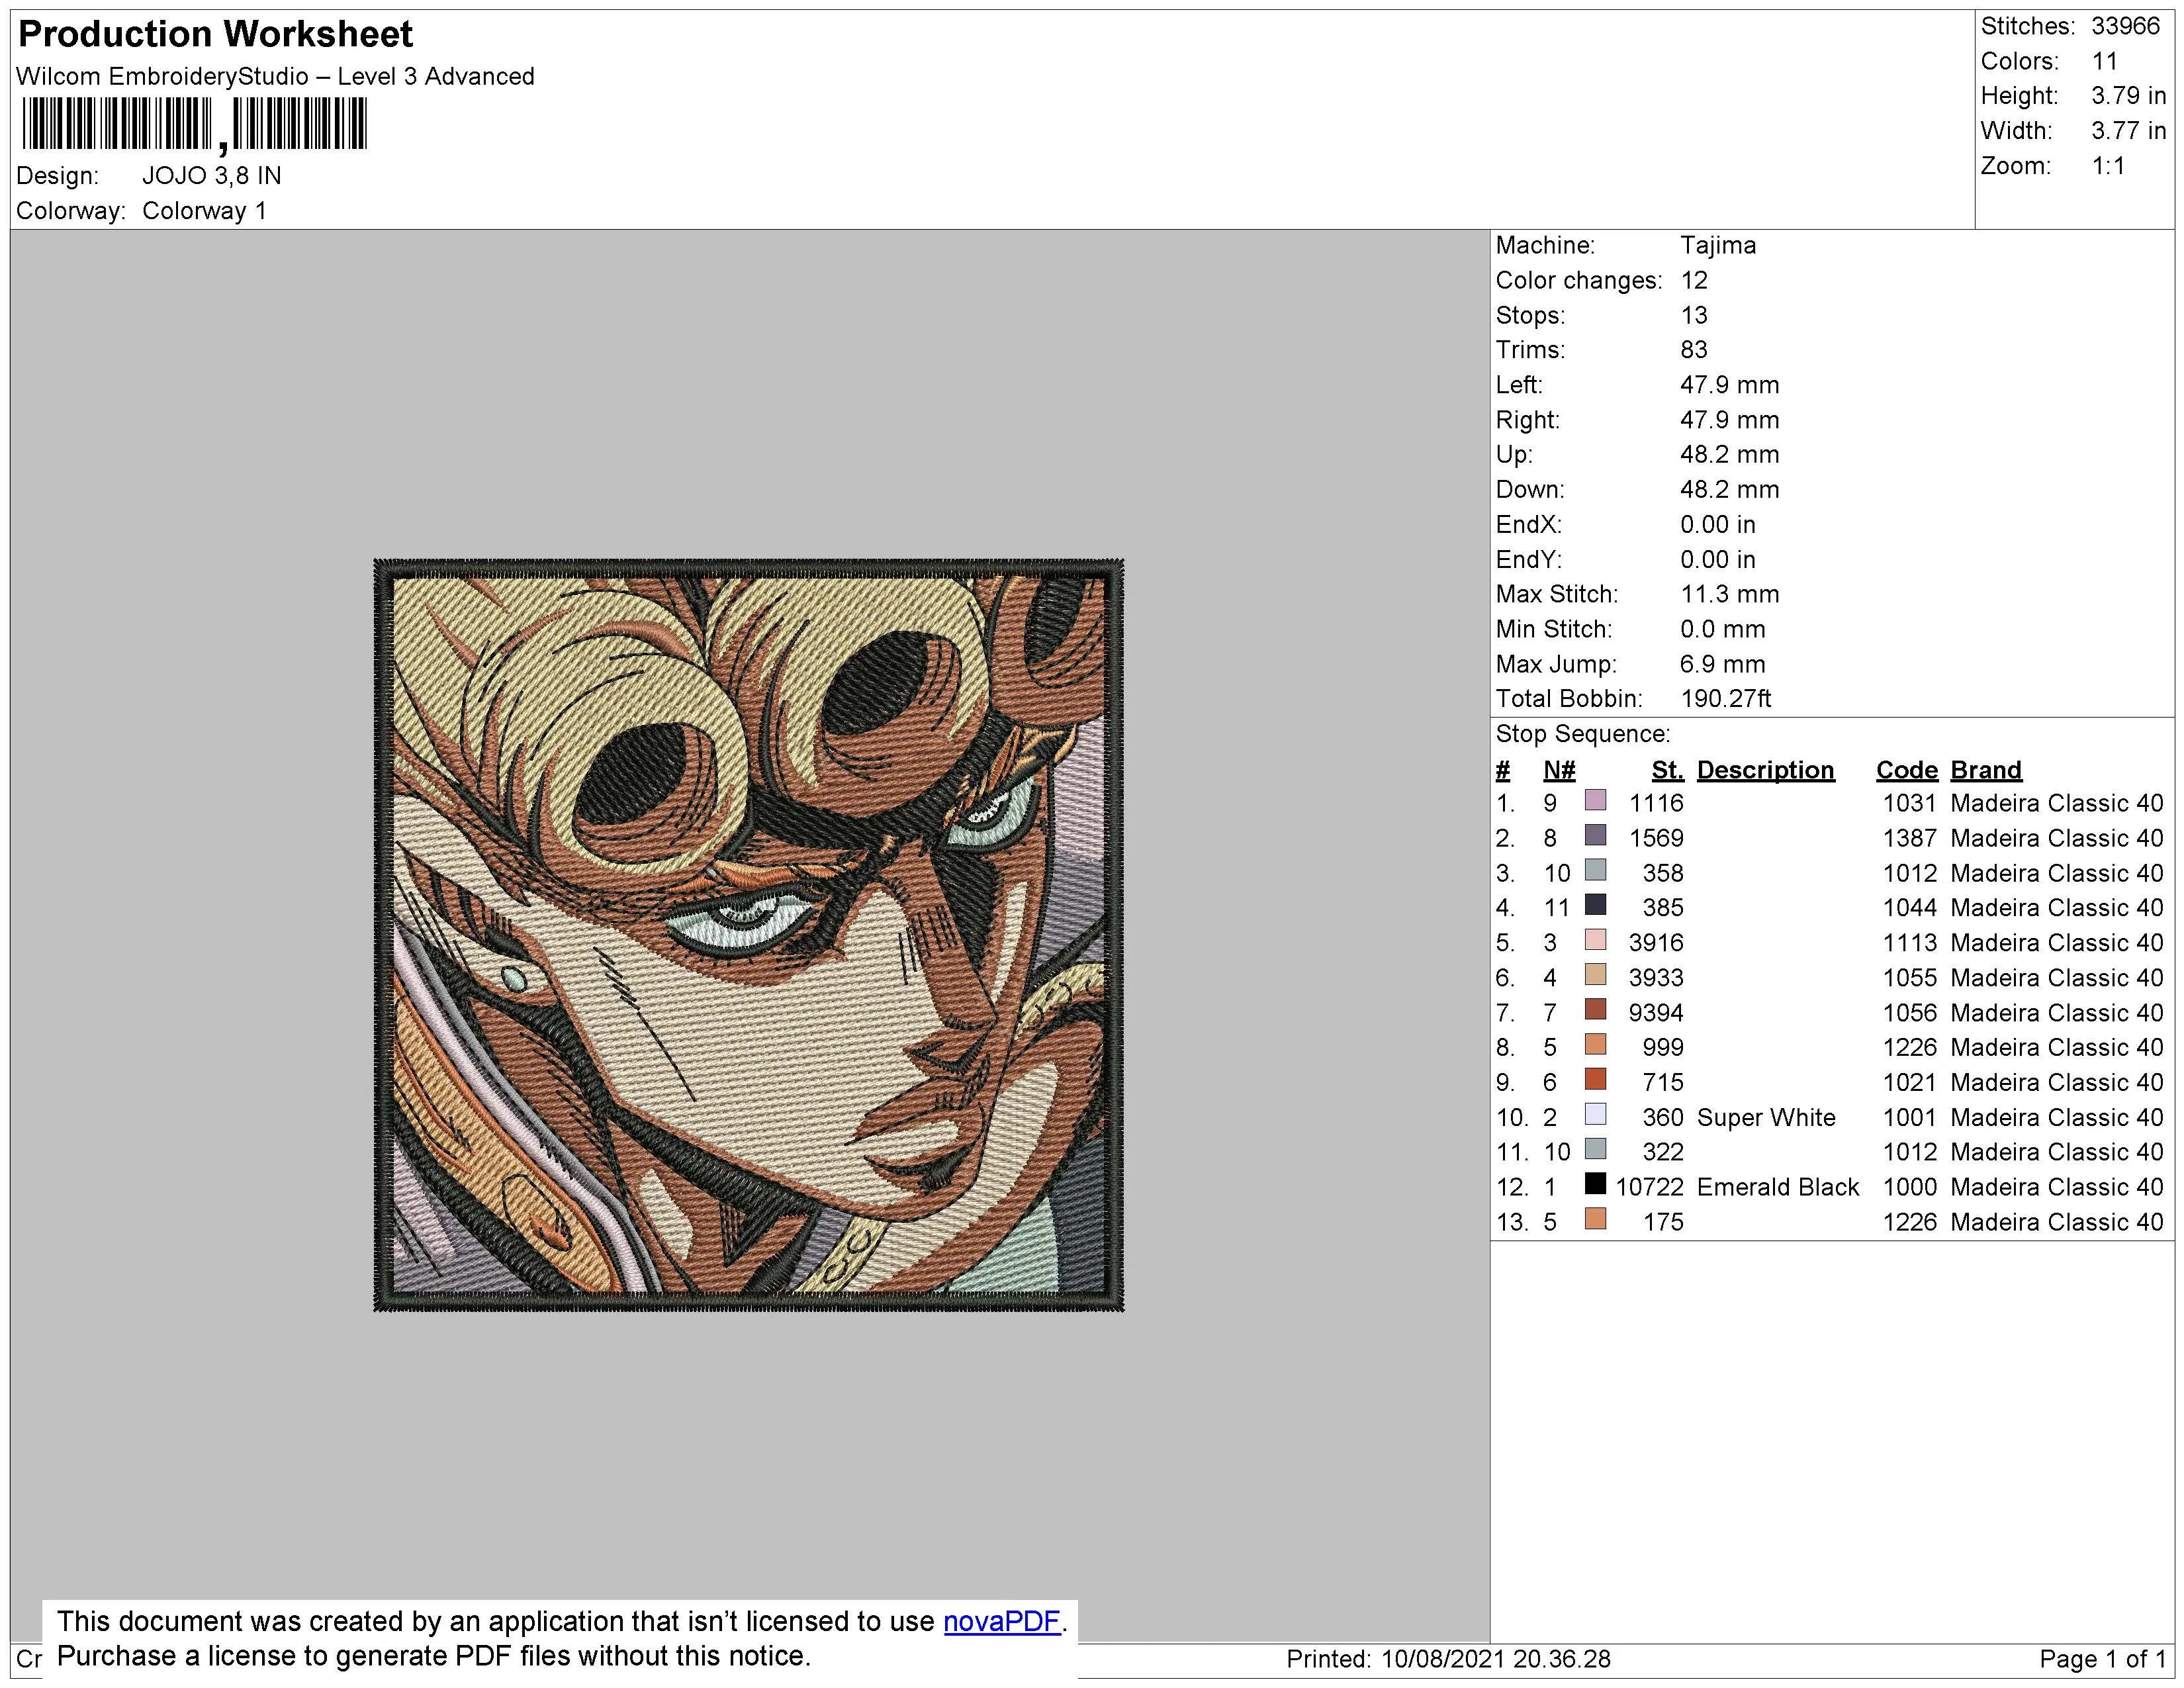Click the Colors value 11
This screenshot has width=2184, height=1688.
click(2105, 62)
